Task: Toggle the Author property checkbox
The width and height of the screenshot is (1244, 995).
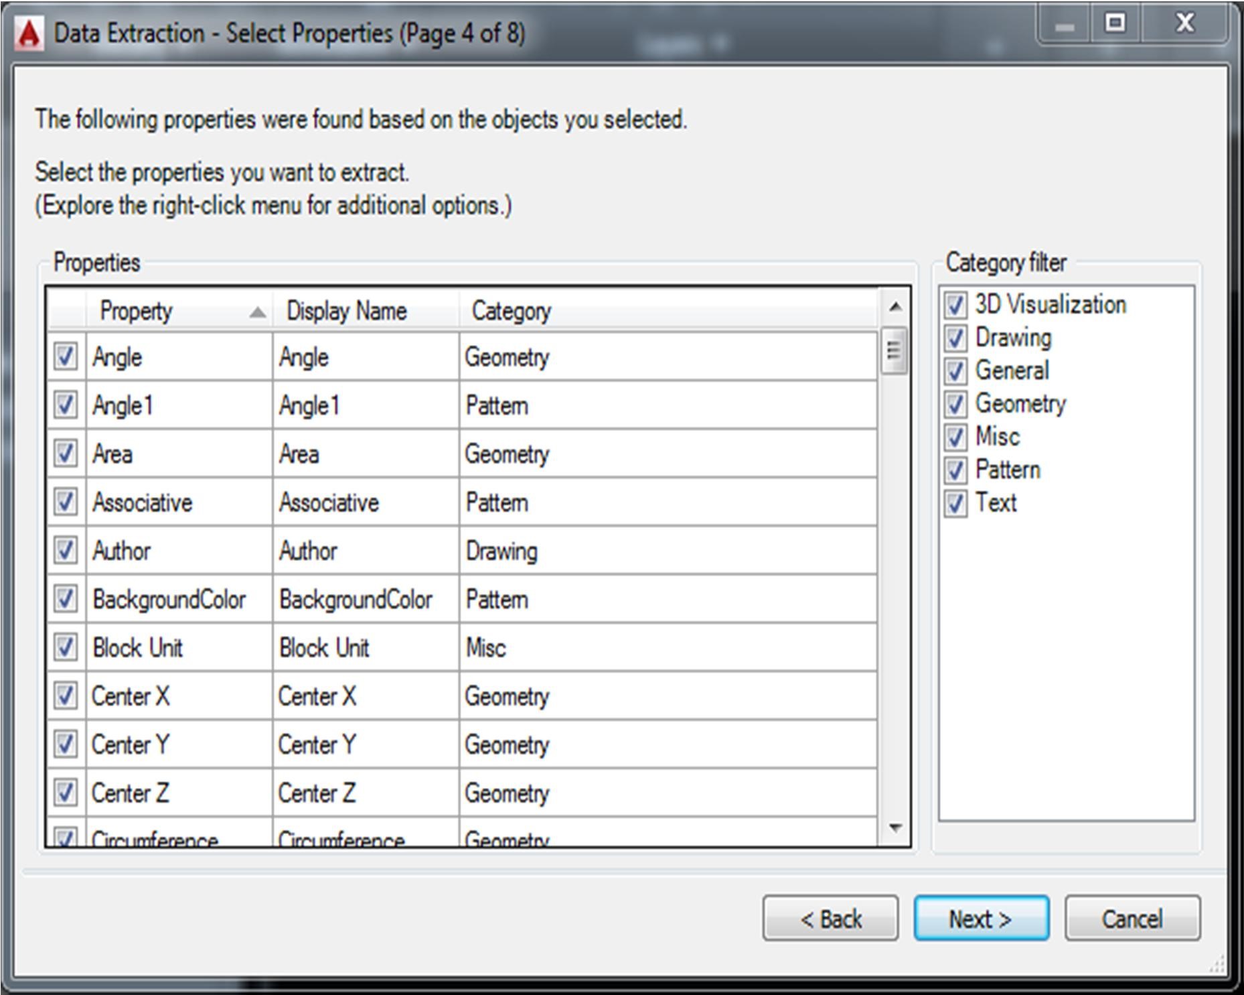Action: 66,551
